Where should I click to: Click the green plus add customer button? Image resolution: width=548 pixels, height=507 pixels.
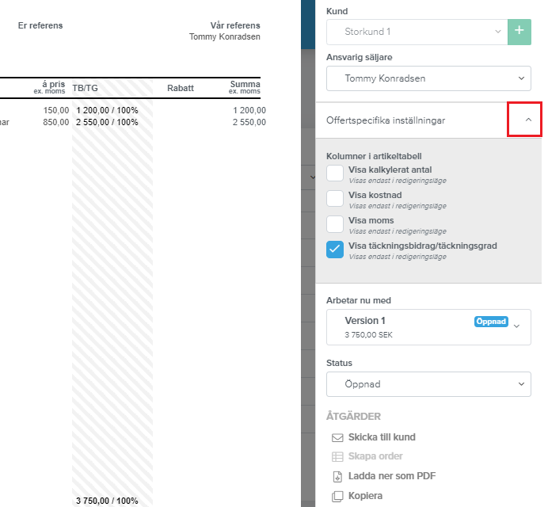click(519, 32)
